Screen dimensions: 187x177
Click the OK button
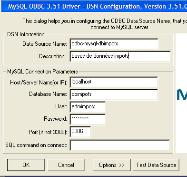(x=26, y=165)
